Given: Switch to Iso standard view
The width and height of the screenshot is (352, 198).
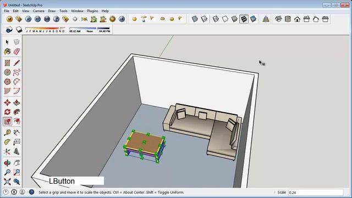Looking at the screenshot, I should coord(278,19).
